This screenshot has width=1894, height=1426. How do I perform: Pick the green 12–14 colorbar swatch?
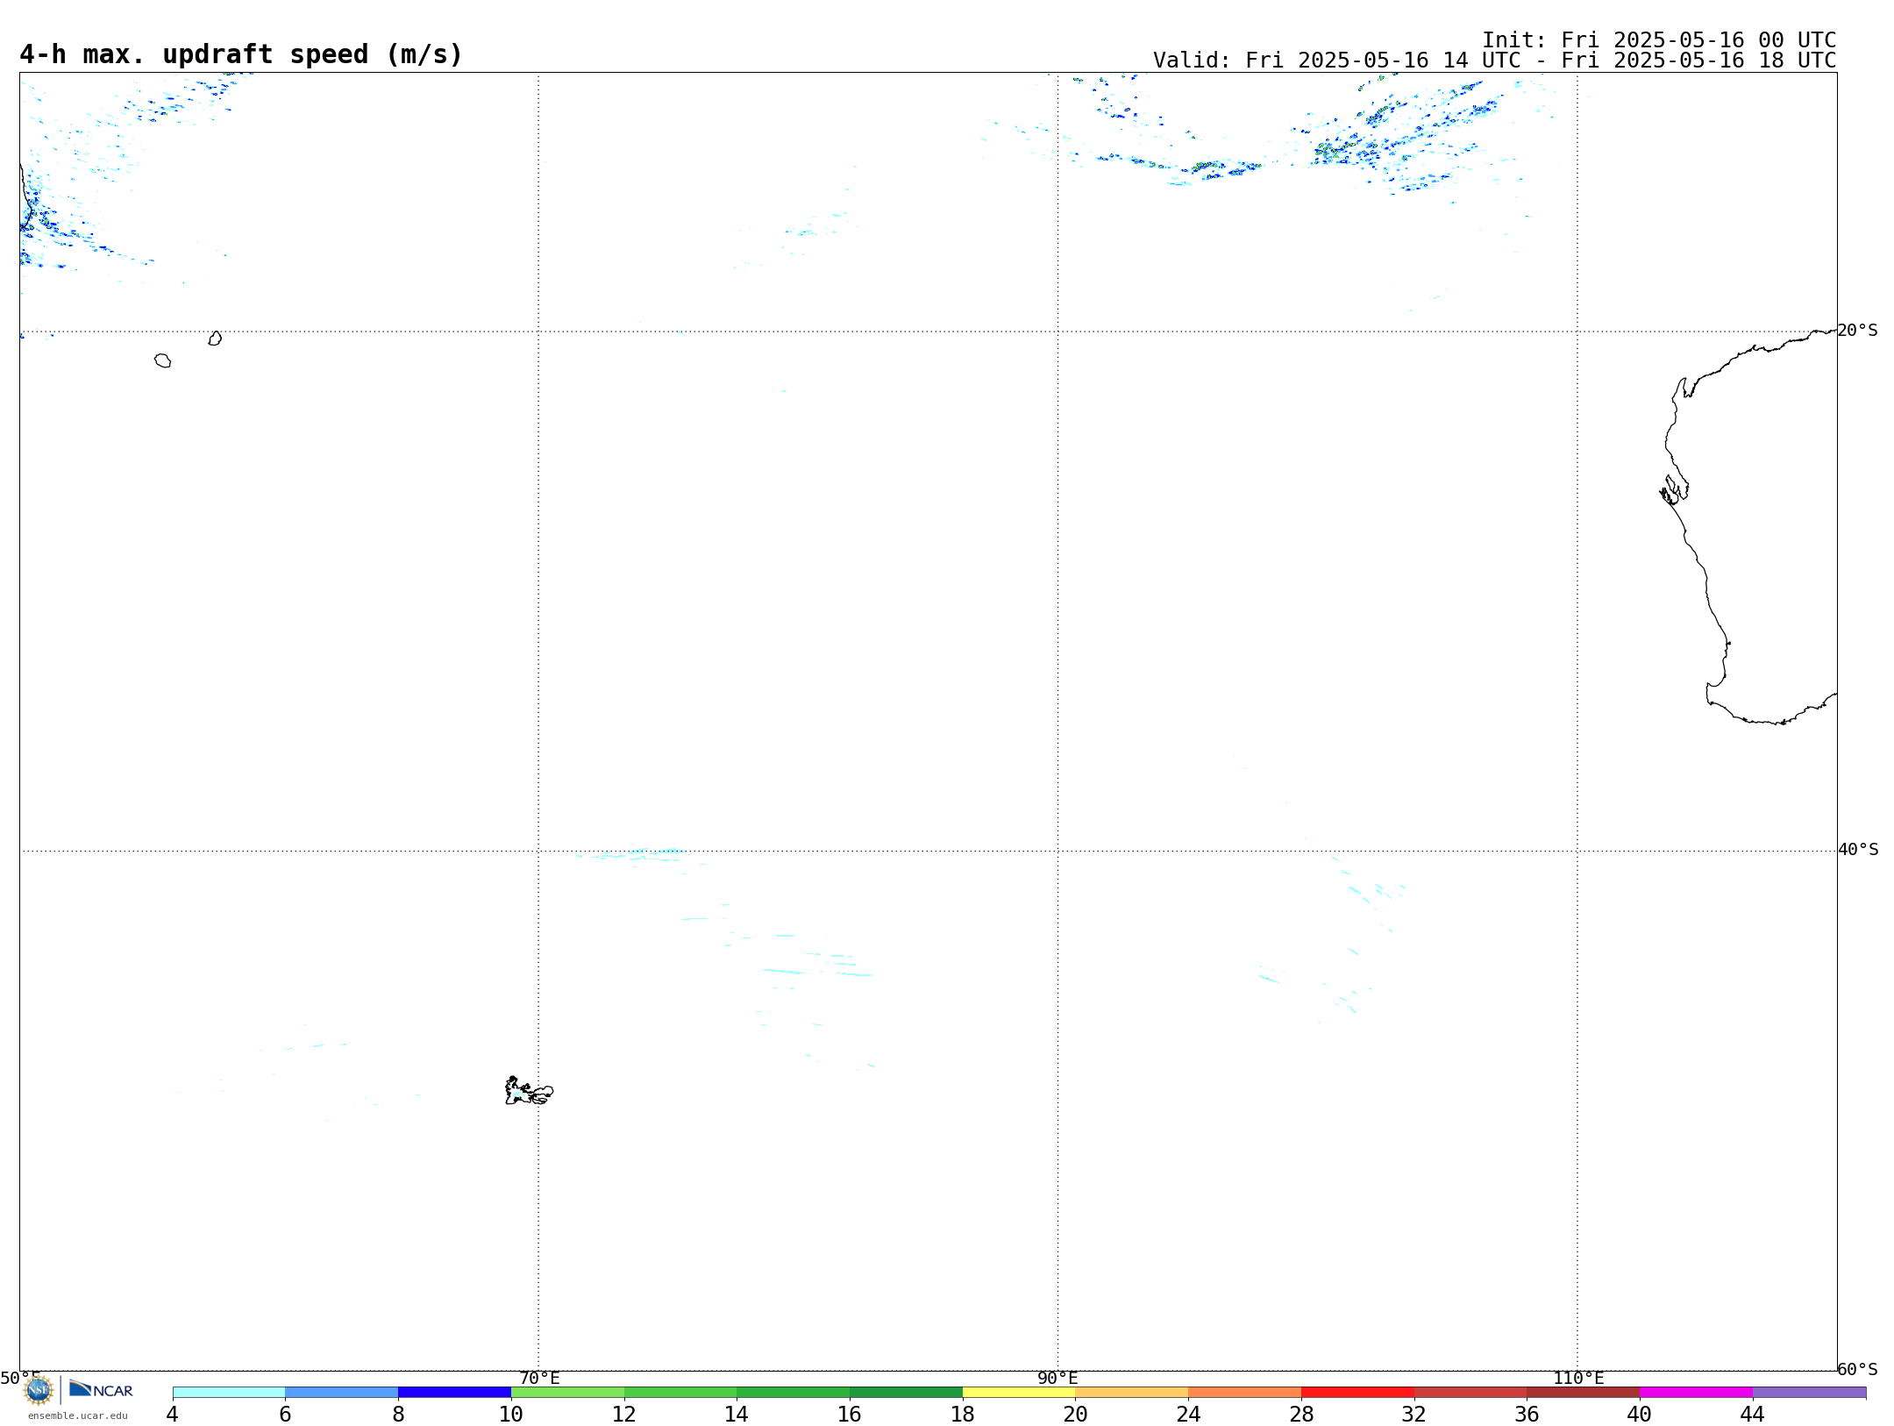point(680,1393)
